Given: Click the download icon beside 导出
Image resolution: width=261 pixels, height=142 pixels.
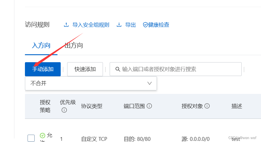Looking at the screenshot, I should [x=119, y=25].
